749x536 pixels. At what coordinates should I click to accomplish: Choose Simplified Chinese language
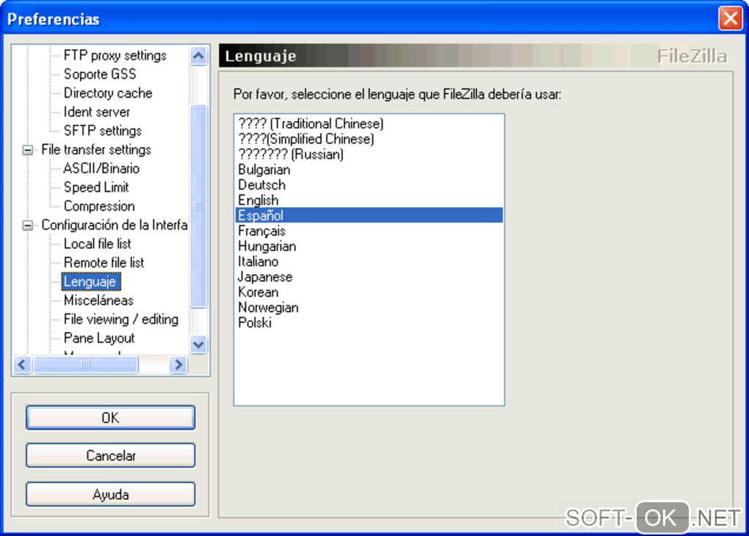369,139
